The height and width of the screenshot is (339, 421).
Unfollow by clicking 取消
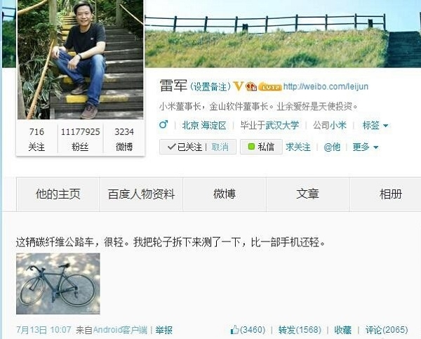click(220, 147)
